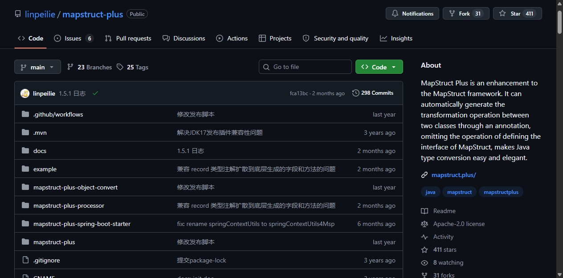Screen dimensions: 563x278
Task: Open the Insights tab
Action: click(x=396, y=38)
